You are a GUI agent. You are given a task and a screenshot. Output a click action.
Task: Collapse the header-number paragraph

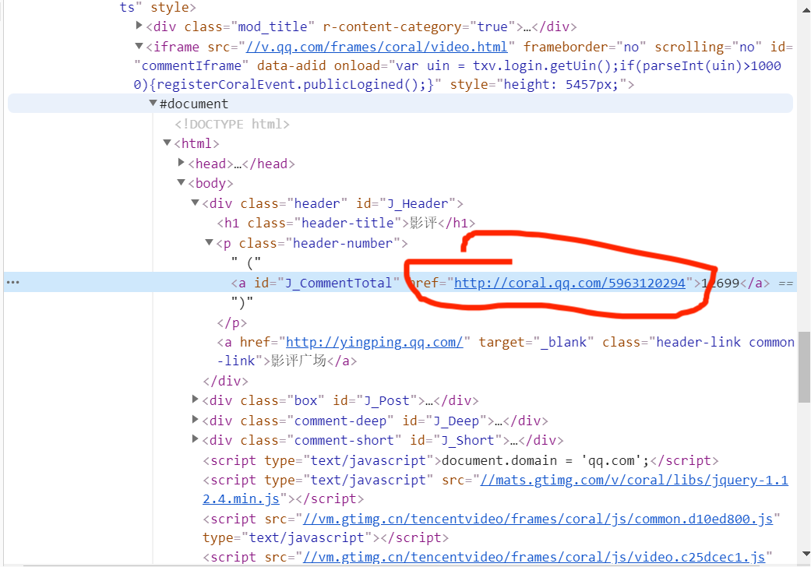[x=209, y=242]
